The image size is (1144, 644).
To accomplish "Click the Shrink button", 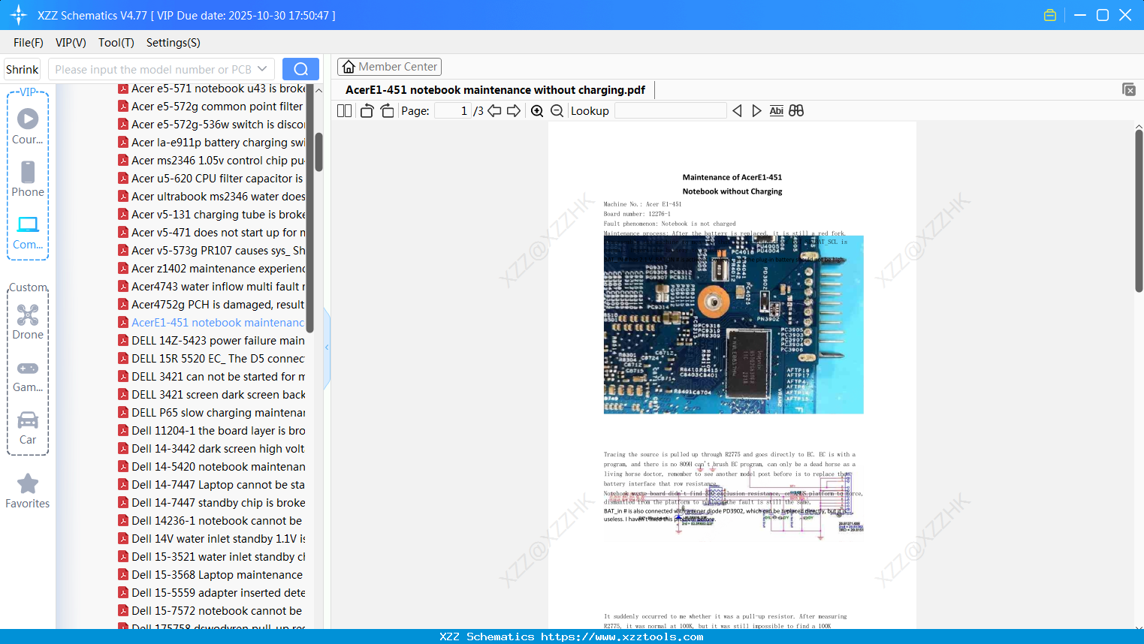I will [x=22, y=69].
